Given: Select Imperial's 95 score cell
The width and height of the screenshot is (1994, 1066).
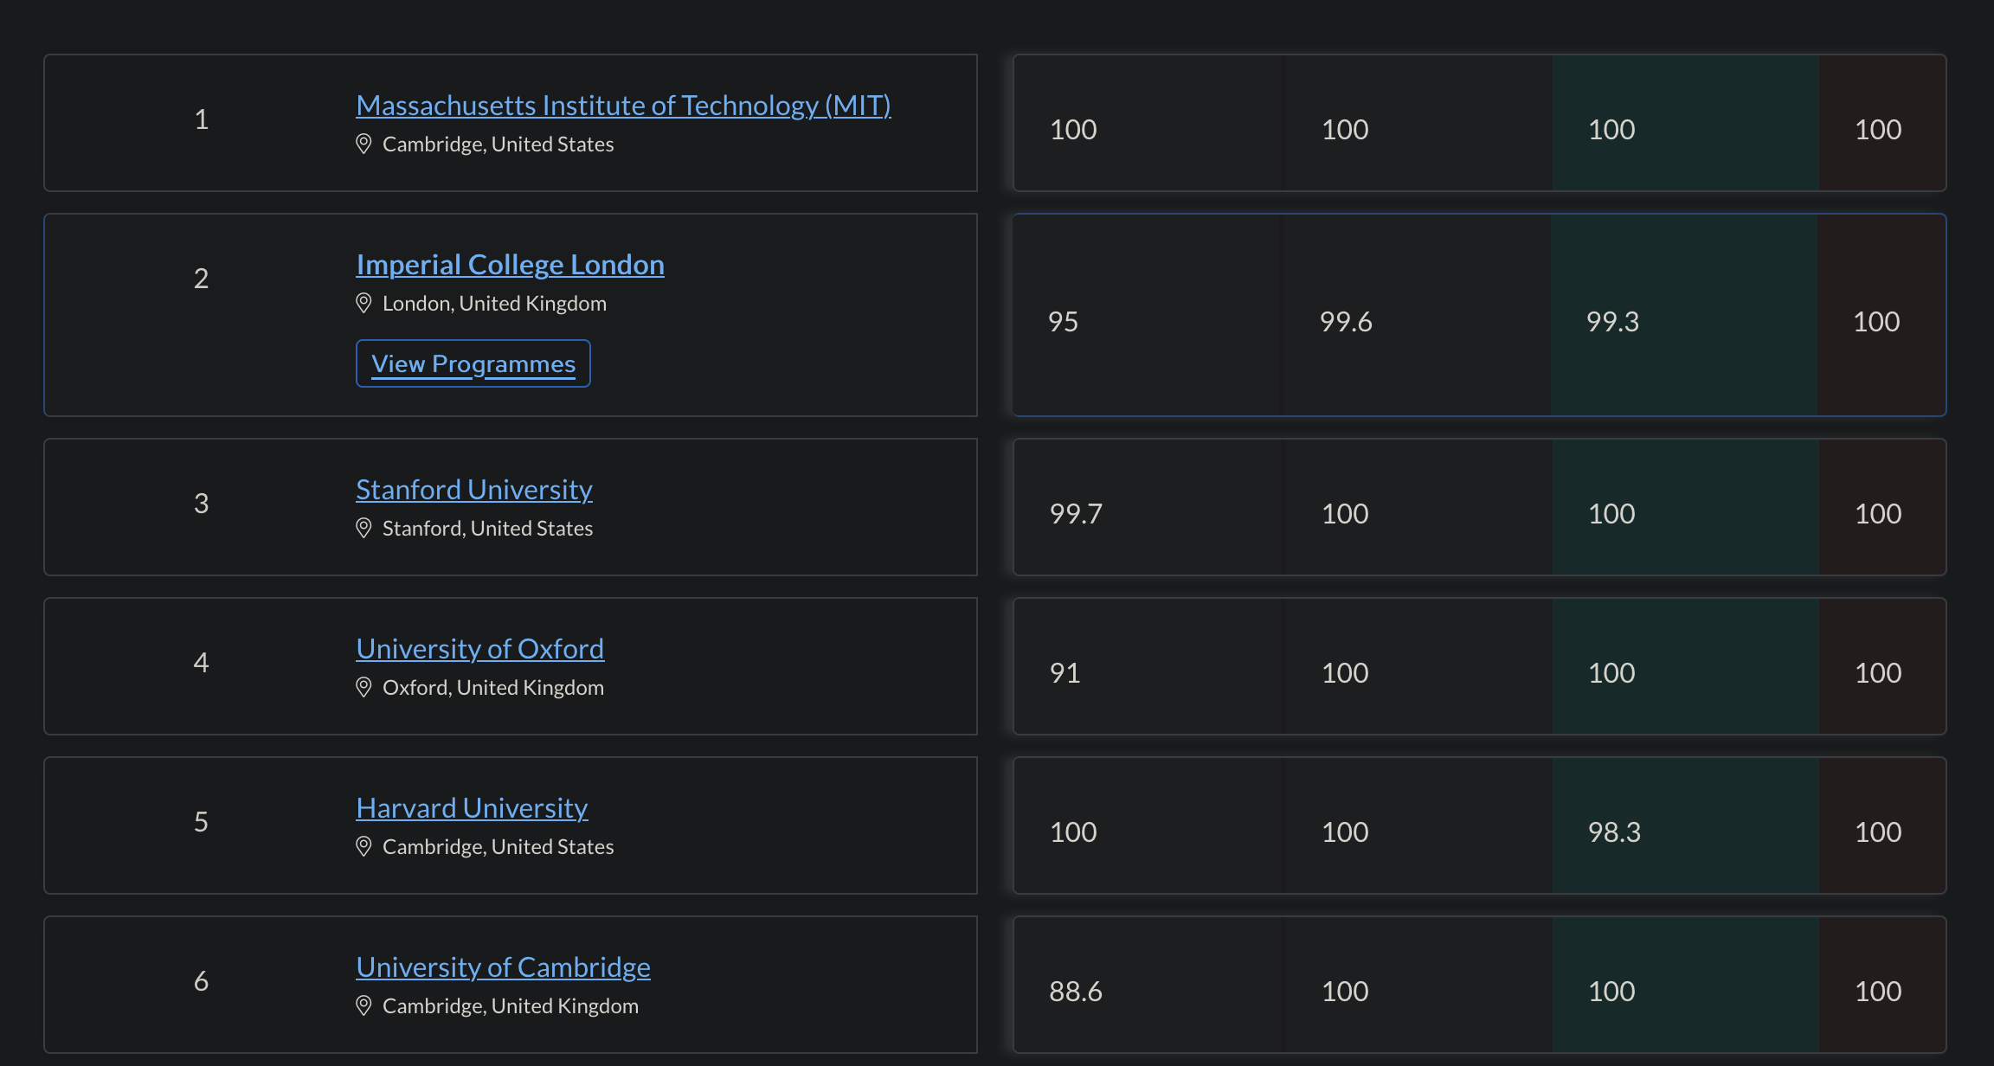Looking at the screenshot, I should click(1063, 322).
